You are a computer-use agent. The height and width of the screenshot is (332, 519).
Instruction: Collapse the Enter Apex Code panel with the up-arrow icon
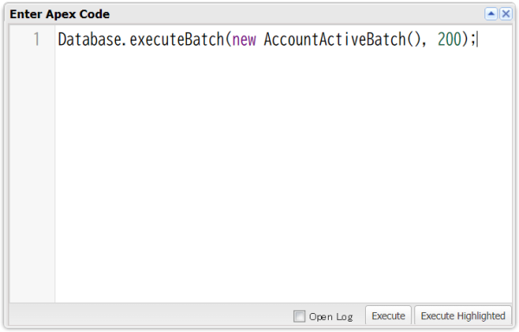[x=490, y=14]
